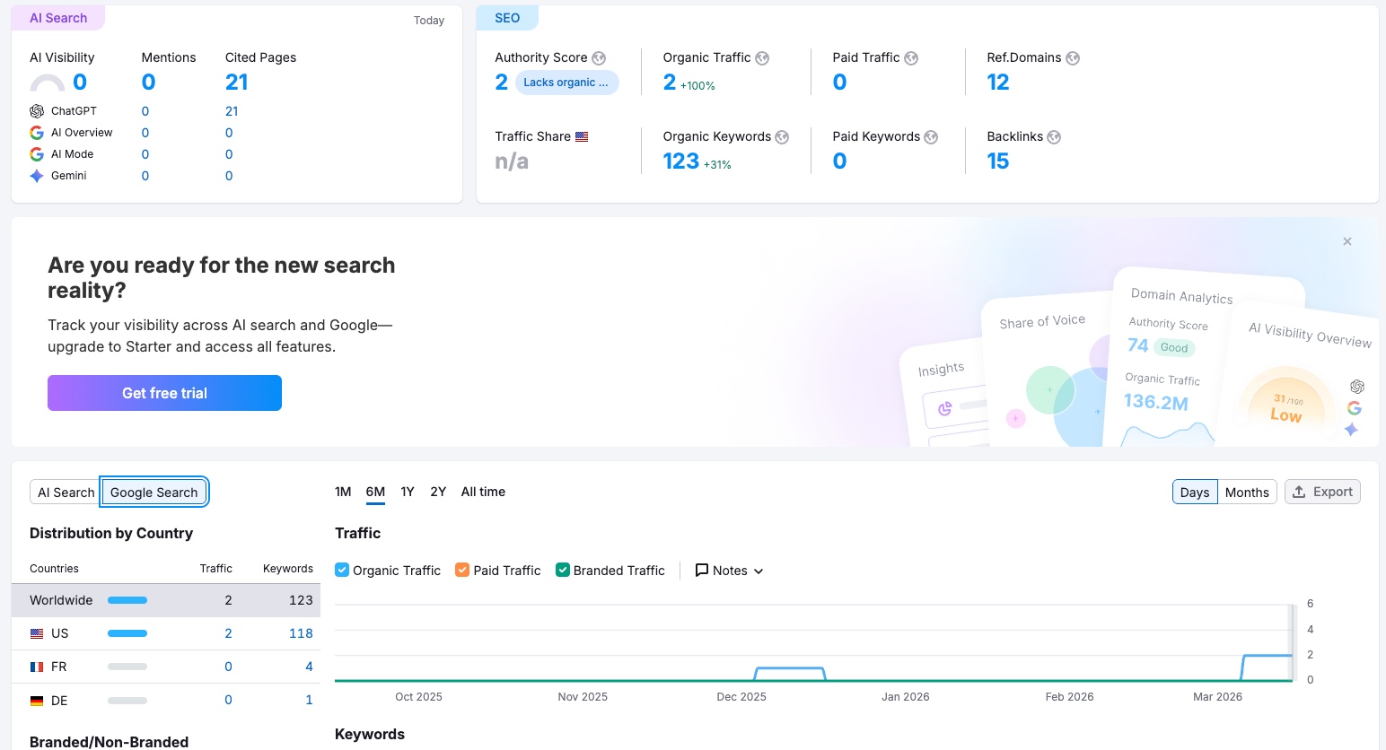This screenshot has height=750, width=1386.
Task: Disable the Branded Traffic checkbox
Action: 563,570
